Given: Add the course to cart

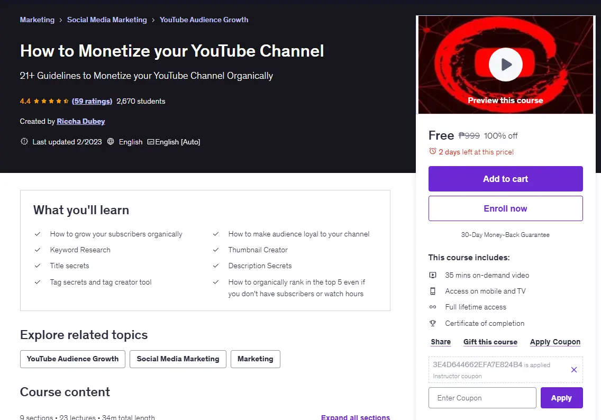Looking at the screenshot, I should (506, 179).
